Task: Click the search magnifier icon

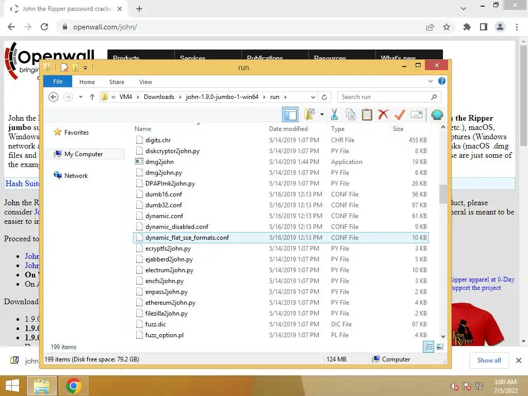Action: point(434,97)
